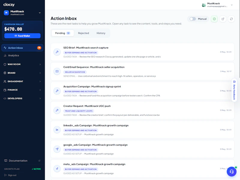Click the MustKnack blue M avatar

[6, 13]
